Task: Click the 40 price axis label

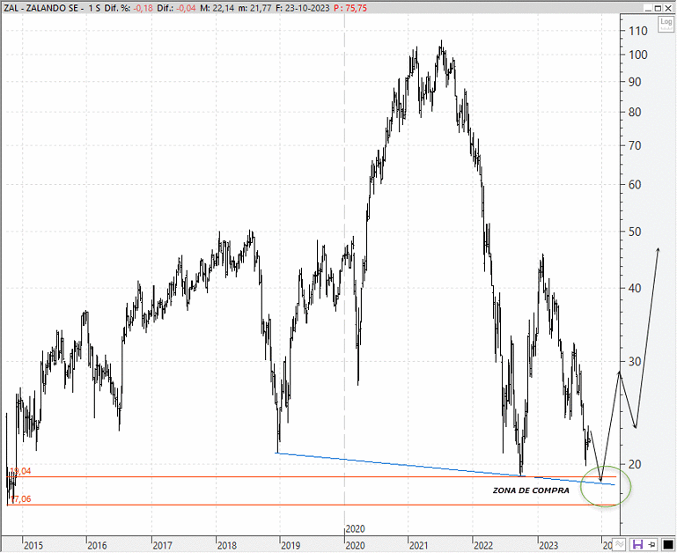Action: click(x=635, y=288)
